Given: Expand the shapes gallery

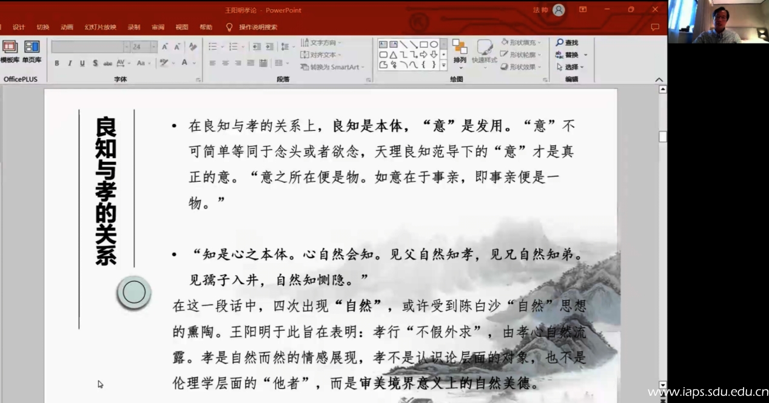Looking at the screenshot, I should coord(443,65).
